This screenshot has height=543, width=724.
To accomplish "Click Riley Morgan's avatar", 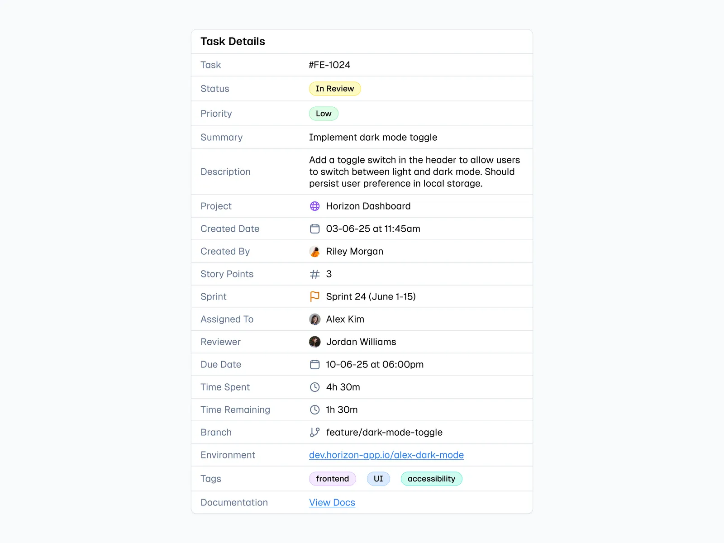I will [x=314, y=252].
